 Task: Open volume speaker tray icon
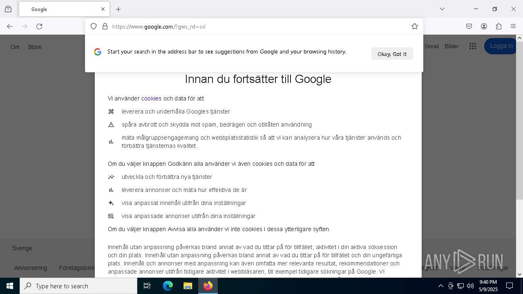tap(470, 286)
